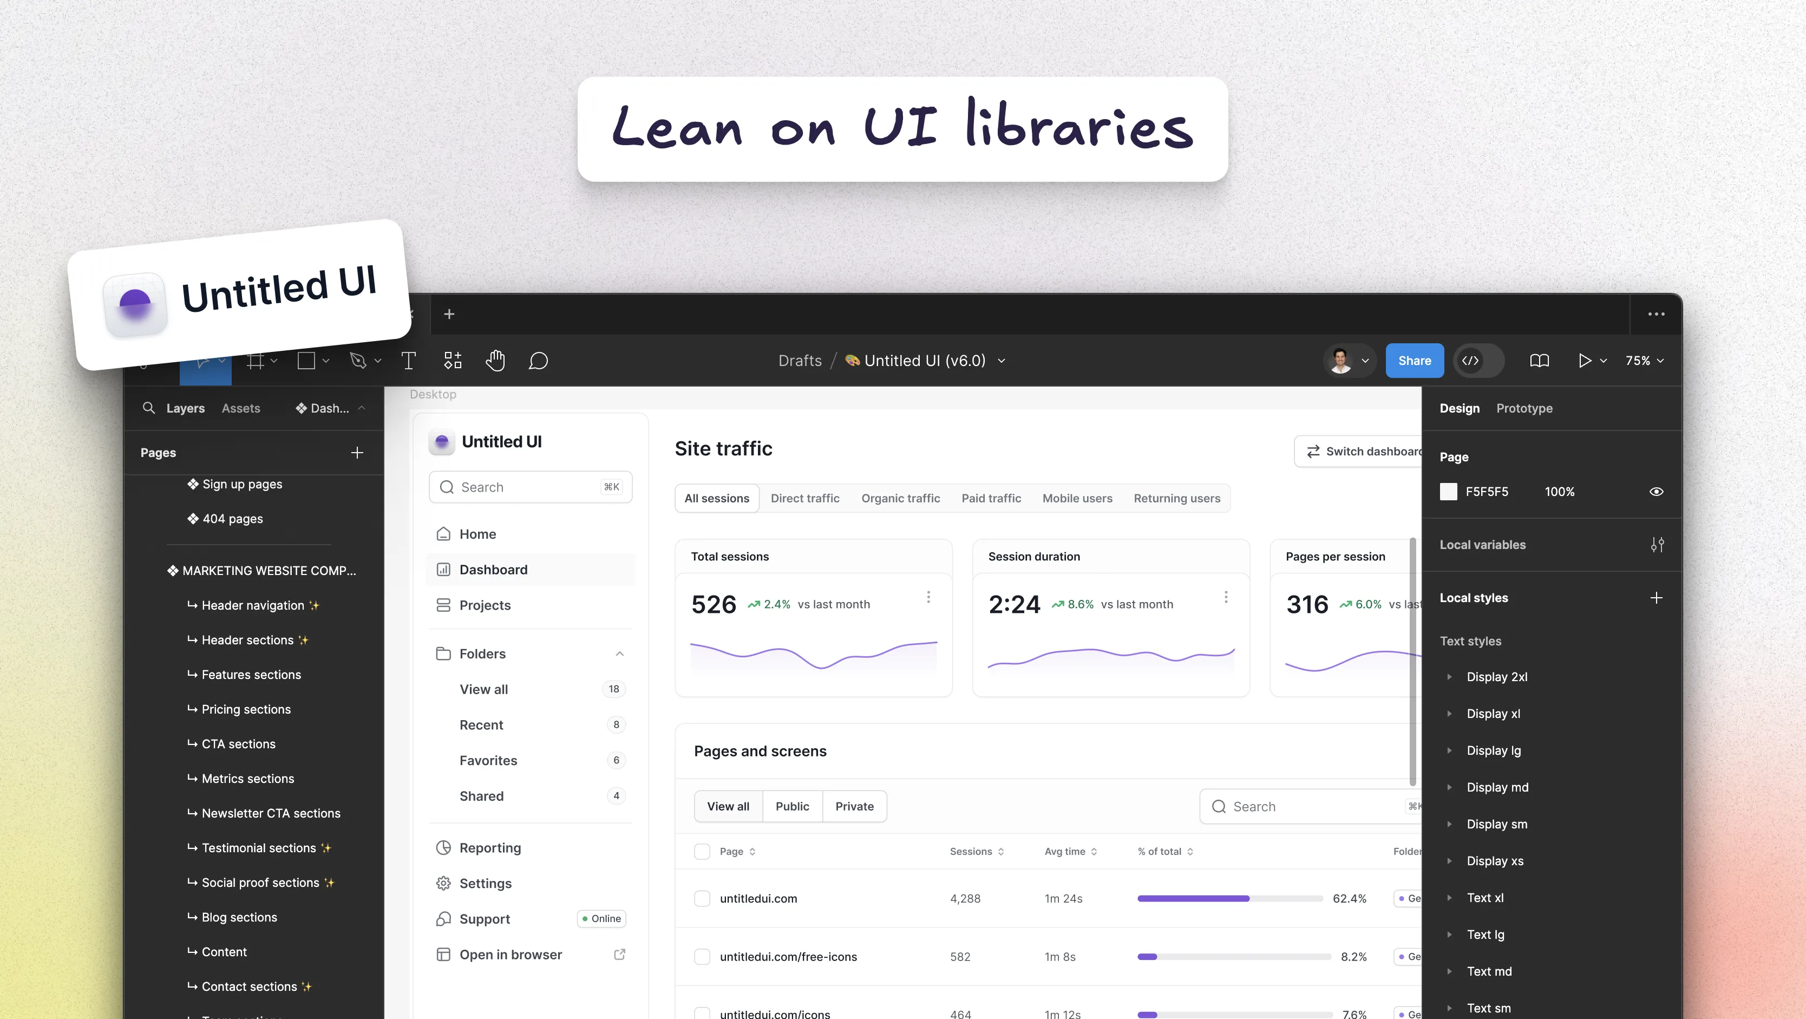The width and height of the screenshot is (1806, 1019).
Task: Click the Settings gear icon in sidebar
Action: click(443, 883)
